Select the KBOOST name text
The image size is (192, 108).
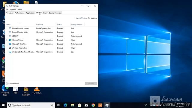tap(15, 36)
